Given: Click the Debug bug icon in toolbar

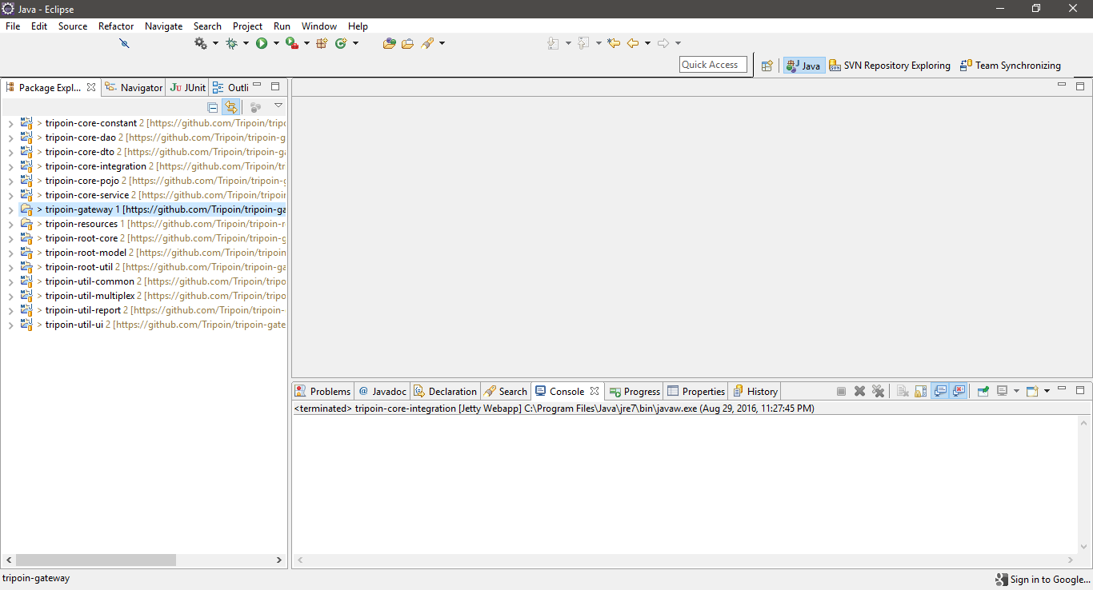Looking at the screenshot, I should (x=232, y=43).
